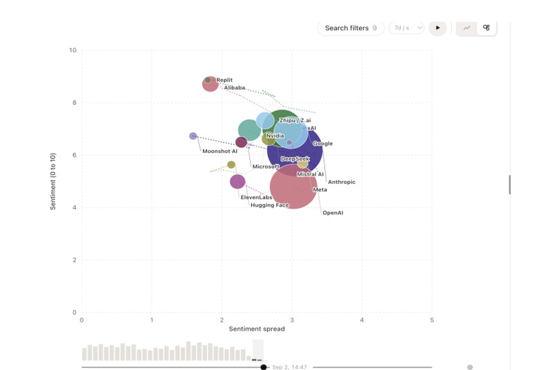Image resolution: width=555 pixels, height=370 pixels.
Task: Click the grey end marker on timeline
Action: tap(470, 367)
